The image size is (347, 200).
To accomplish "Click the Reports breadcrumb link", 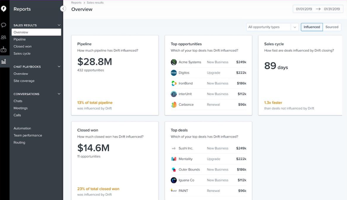I will tap(76, 3).
